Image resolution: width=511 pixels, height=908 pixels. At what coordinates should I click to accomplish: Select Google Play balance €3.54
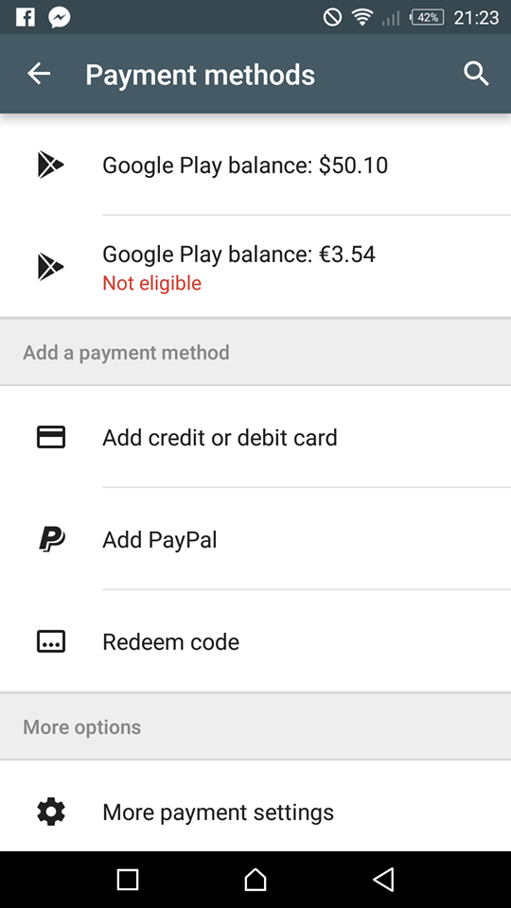(255, 267)
